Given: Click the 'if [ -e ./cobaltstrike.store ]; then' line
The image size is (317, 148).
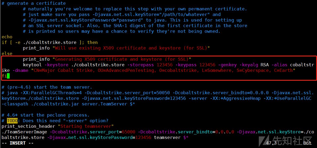Looking at the screenshot, I should (49, 42).
